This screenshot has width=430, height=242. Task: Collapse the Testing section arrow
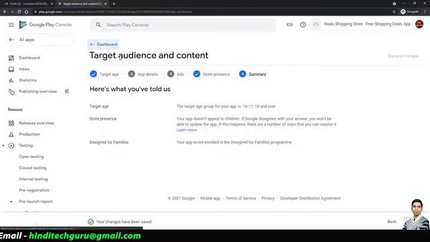click(3, 146)
